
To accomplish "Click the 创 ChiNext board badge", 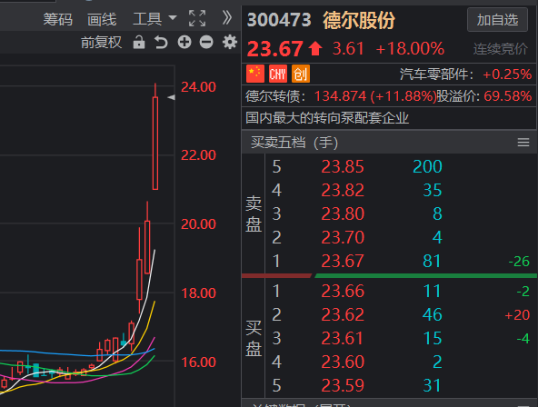I will 301,74.
